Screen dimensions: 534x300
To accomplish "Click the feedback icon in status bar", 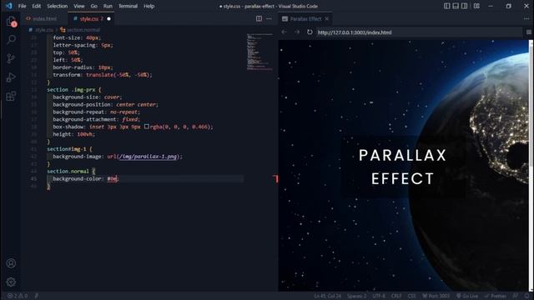I will 516,296.
